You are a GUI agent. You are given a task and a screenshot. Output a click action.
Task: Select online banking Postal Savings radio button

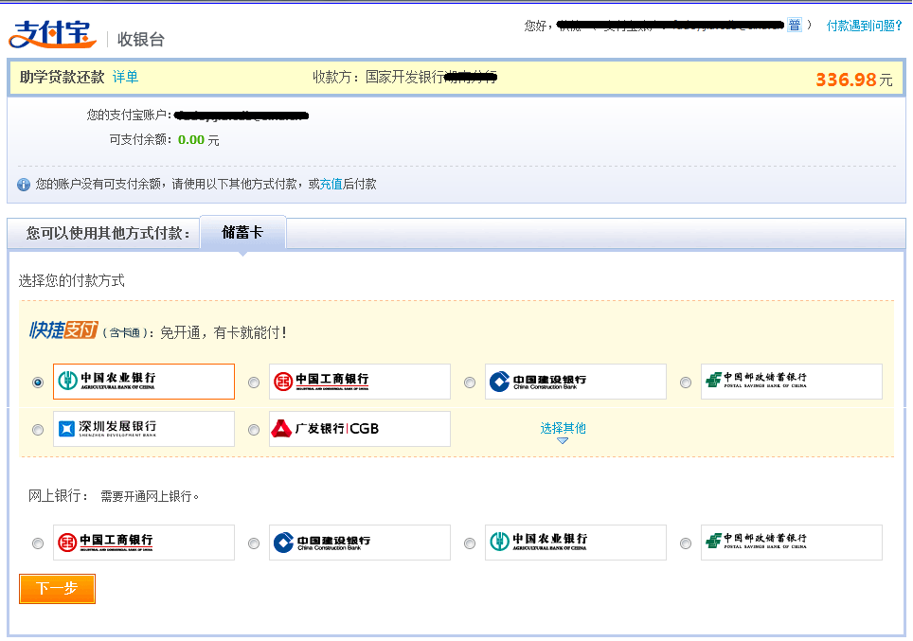tap(686, 543)
